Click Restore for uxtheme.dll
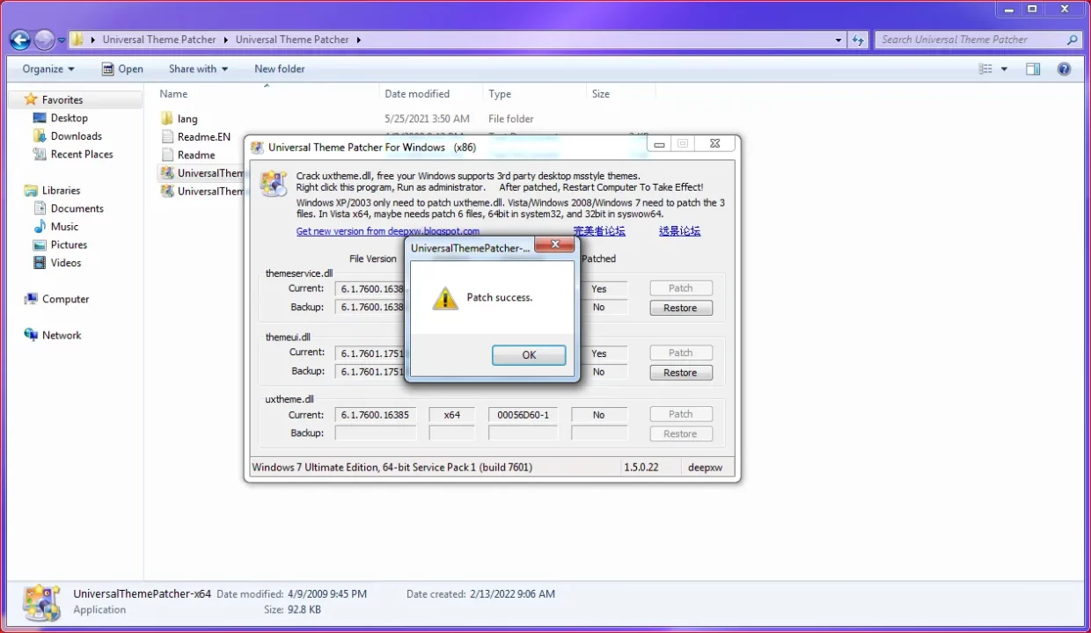This screenshot has width=1091, height=633. coord(680,433)
